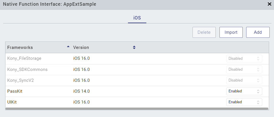This screenshot has height=117, width=274.
Task: Open the Kony_SyncV2 Disabled dropdown
Action: [244, 80]
